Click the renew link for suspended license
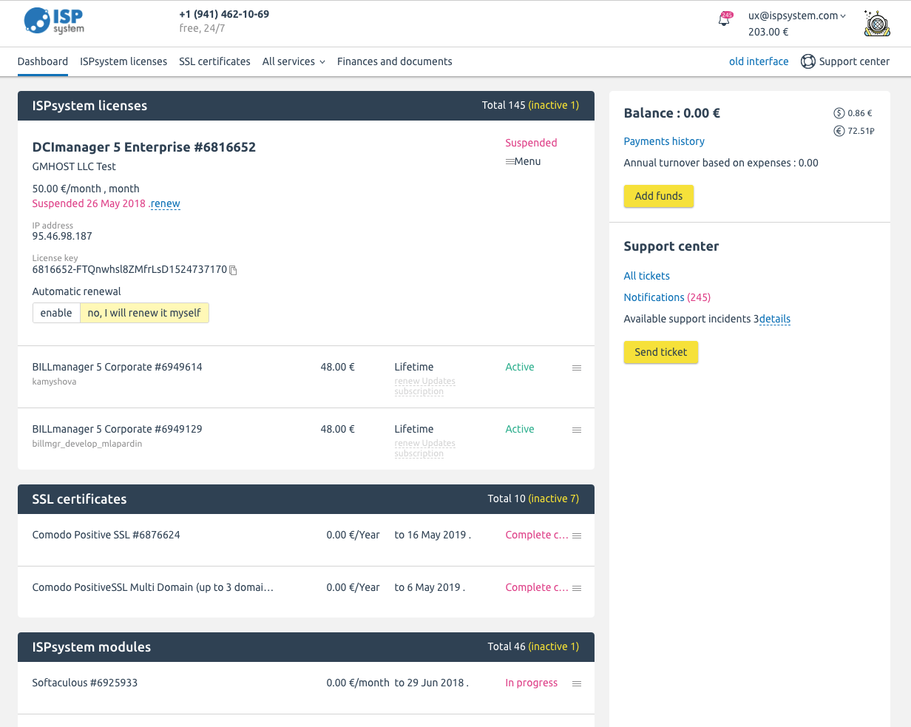The image size is (911, 727). [x=166, y=203]
